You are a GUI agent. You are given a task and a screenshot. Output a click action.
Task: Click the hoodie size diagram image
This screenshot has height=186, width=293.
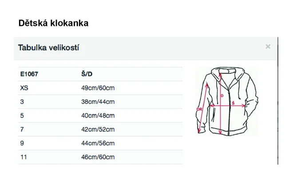227,101
